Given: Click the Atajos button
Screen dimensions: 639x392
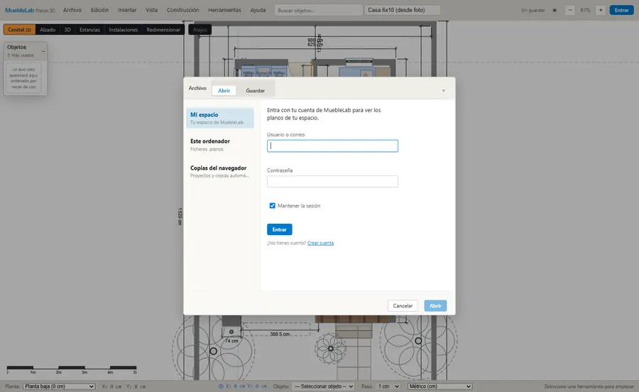Looking at the screenshot, I should [x=200, y=30].
